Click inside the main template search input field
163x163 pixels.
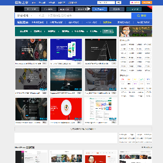[83, 15]
